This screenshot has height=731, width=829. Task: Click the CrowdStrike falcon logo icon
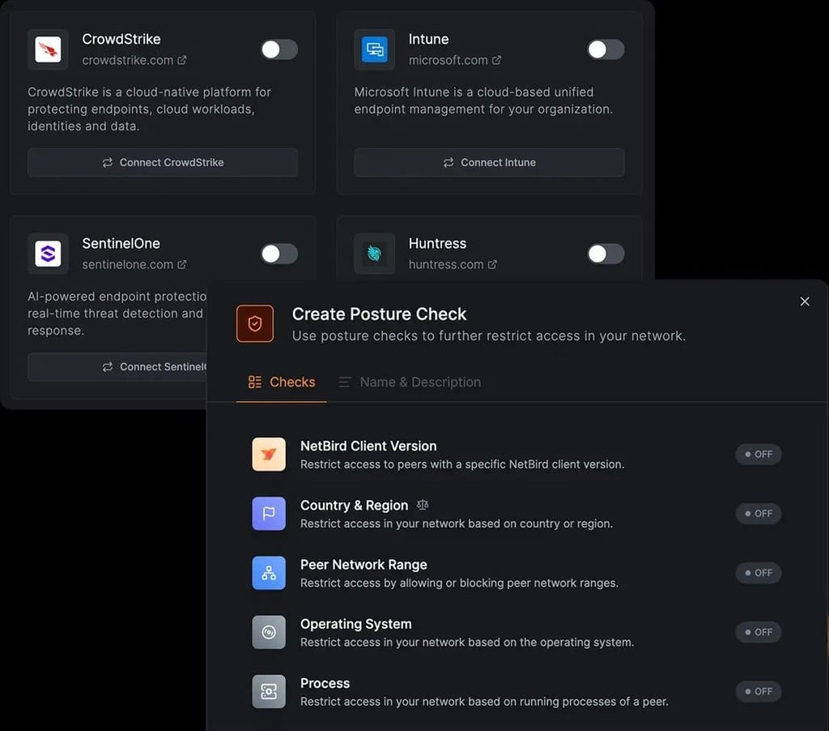pos(48,49)
